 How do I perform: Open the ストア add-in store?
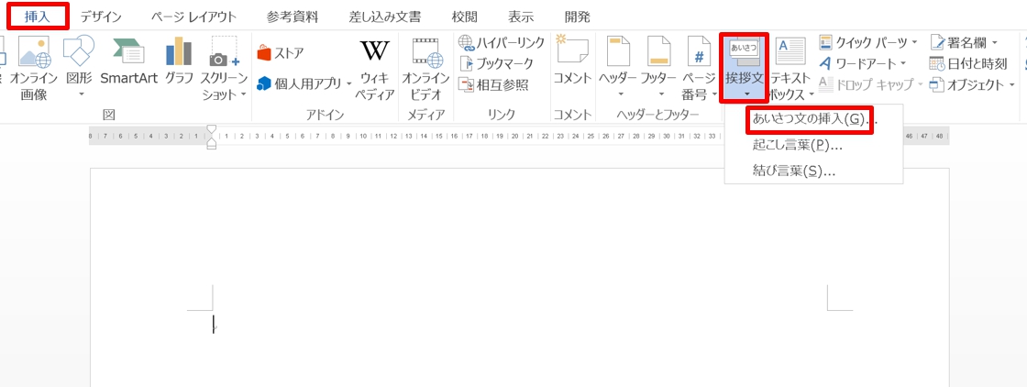[x=282, y=52]
